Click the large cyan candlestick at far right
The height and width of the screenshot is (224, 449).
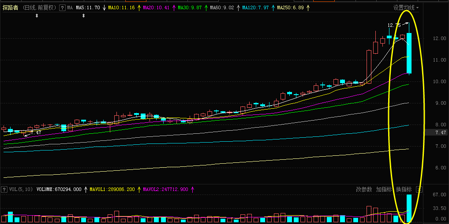tap(409, 53)
